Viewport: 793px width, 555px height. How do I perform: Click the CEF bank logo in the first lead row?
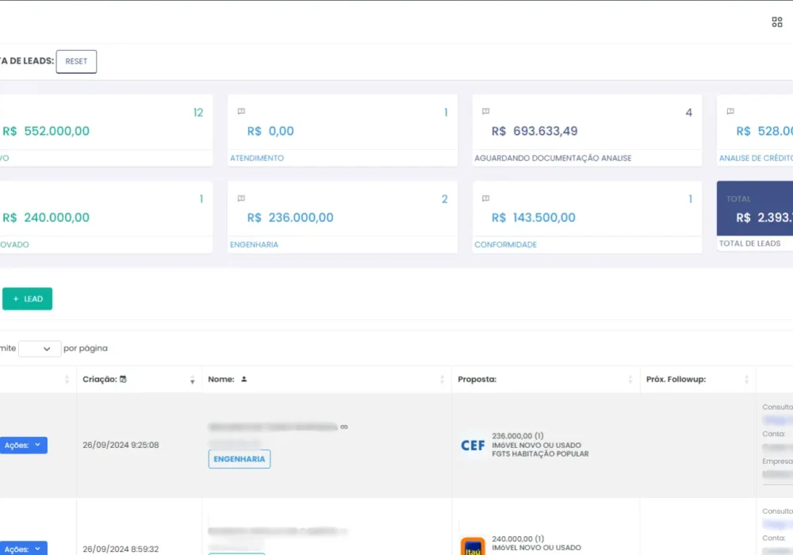472,445
